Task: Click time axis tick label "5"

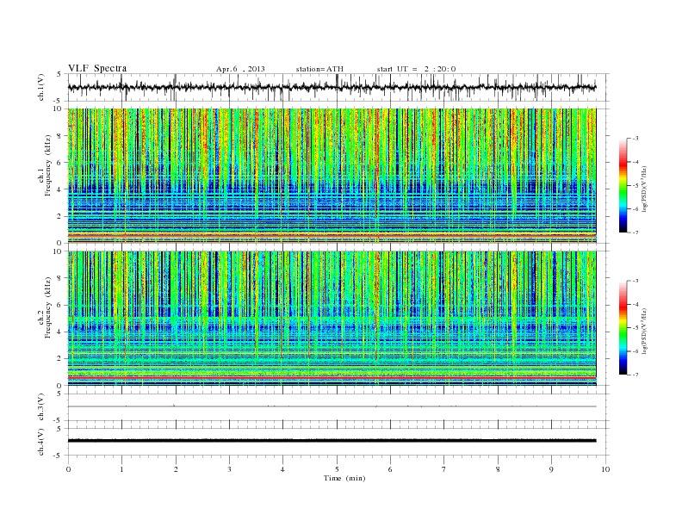Action: 337,469
